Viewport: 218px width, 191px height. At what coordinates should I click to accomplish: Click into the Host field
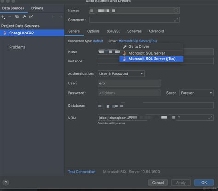pyautogui.click(x=155, y=52)
